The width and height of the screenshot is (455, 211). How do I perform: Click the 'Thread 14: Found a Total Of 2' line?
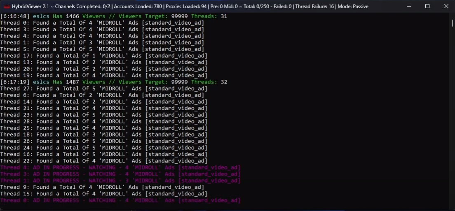click(104, 102)
